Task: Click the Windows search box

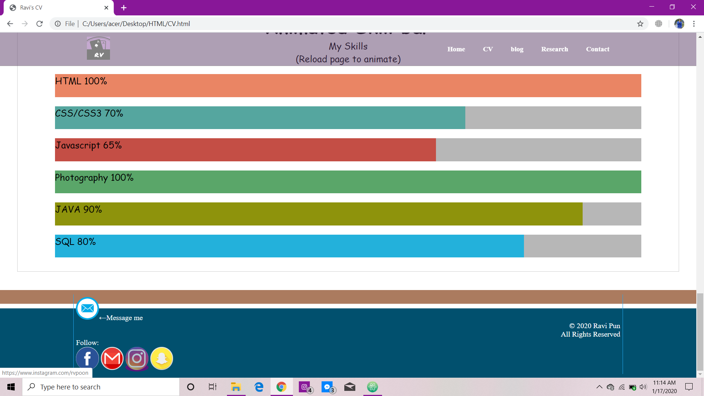Action: coord(101,387)
